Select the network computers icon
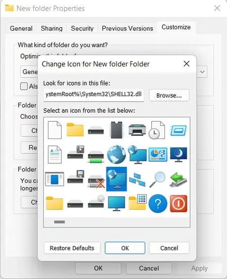The width and height of the screenshot is (227, 279). click(x=137, y=180)
